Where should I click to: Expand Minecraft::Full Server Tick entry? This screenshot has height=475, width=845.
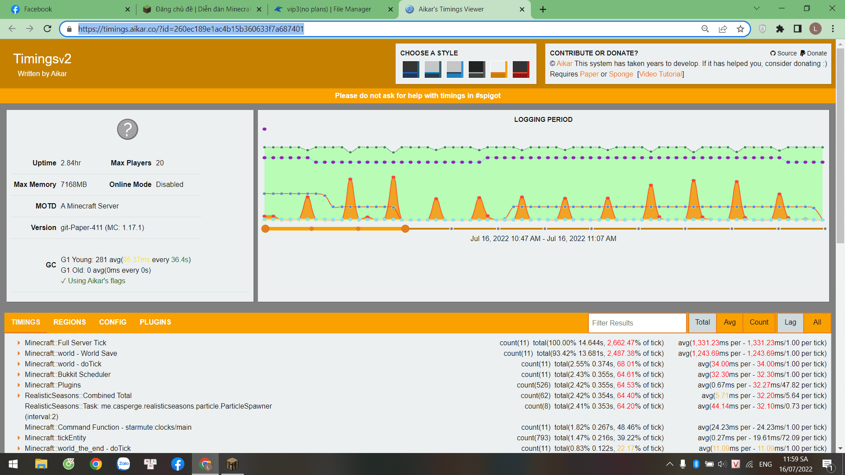(x=18, y=343)
